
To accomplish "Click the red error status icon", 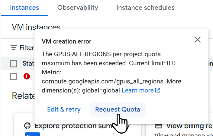I will 27,76.
